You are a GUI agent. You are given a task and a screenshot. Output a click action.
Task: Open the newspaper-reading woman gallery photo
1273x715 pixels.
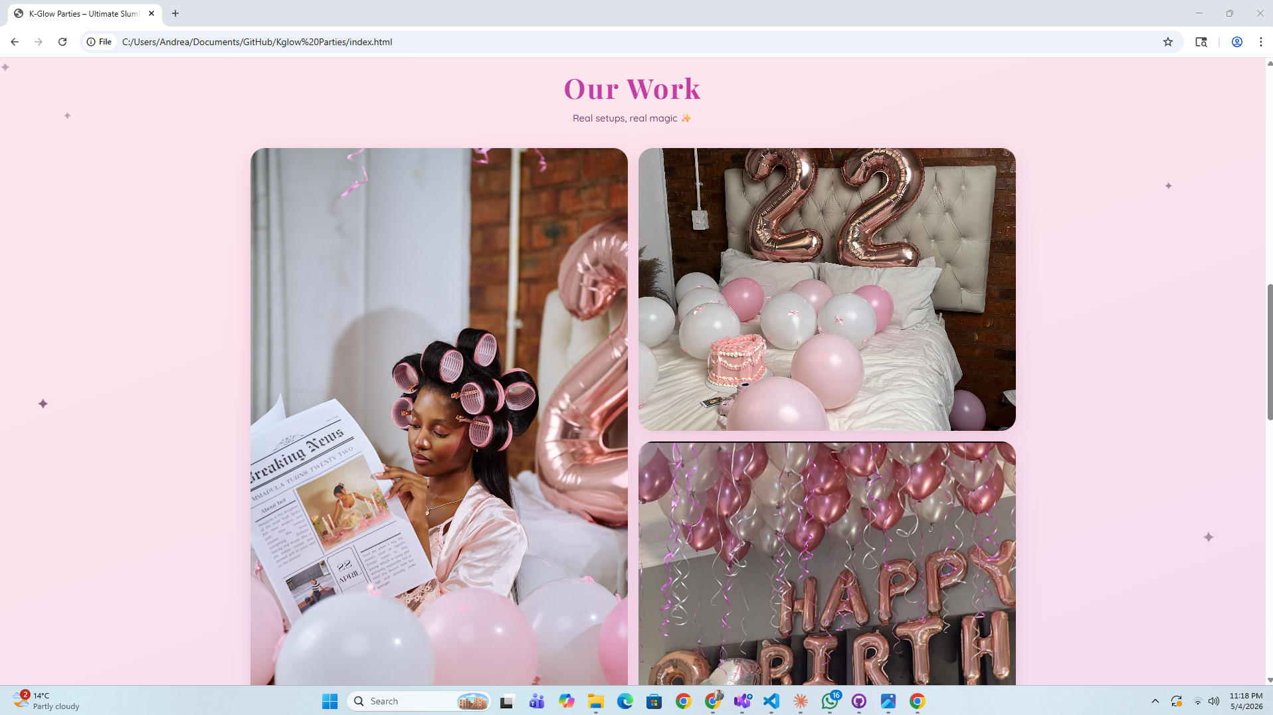[x=439, y=416]
